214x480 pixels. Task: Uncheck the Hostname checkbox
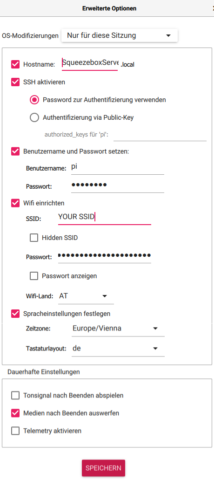point(15,64)
